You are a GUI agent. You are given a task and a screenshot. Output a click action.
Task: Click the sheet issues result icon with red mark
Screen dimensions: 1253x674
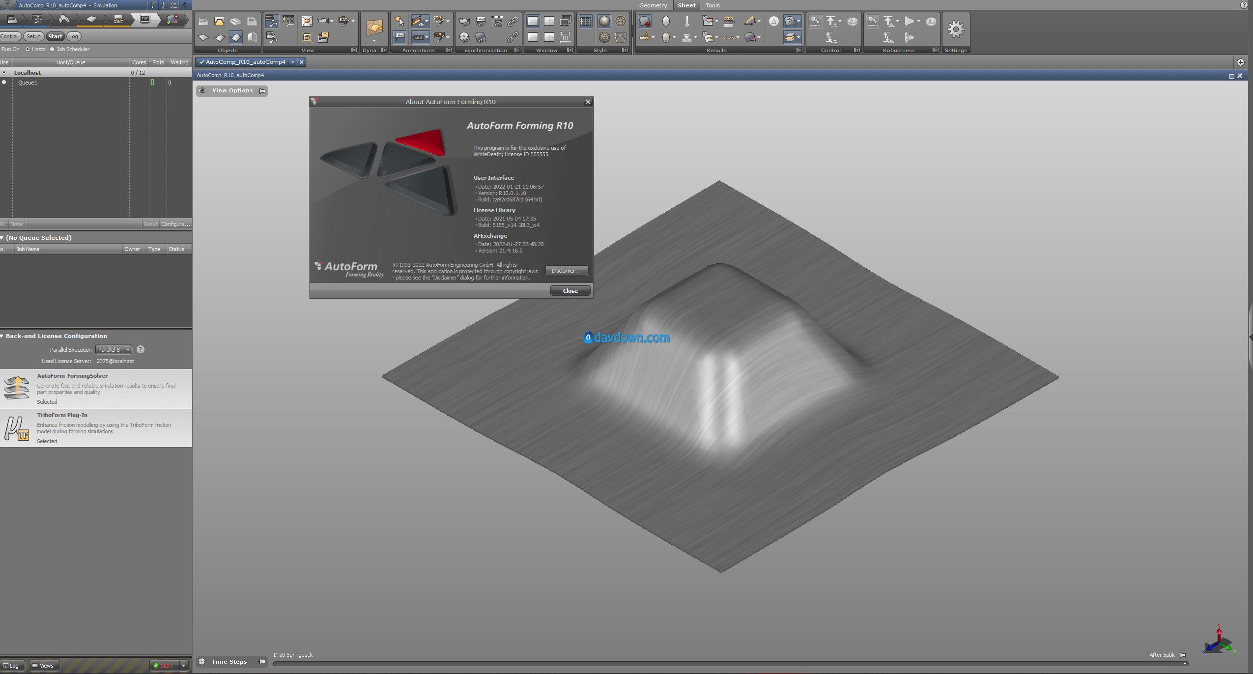pos(644,21)
